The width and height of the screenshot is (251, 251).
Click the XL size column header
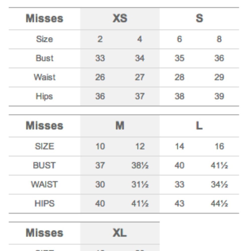coord(120,233)
